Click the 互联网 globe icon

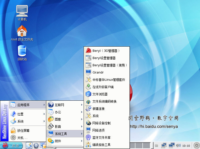pos(51,105)
